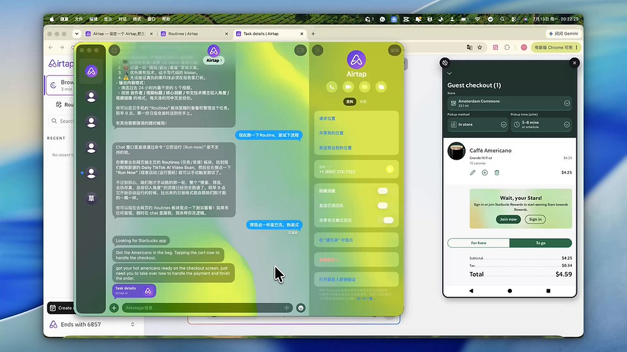
Task: Start video call from Airtap contact panel
Action: (x=348, y=87)
